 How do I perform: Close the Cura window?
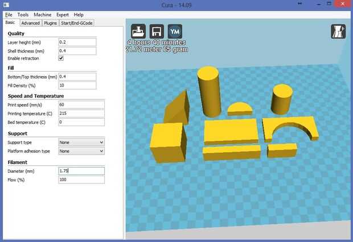(343, 3)
